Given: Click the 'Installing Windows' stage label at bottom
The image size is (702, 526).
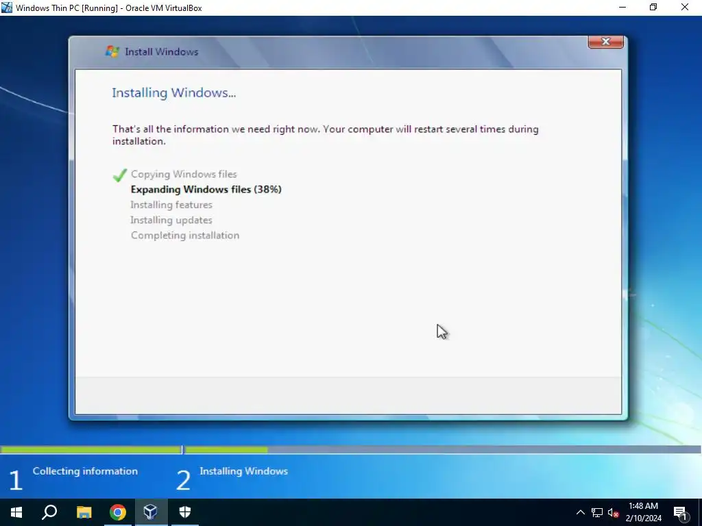Looking at the screenshot, I should (x=243, y=471).
